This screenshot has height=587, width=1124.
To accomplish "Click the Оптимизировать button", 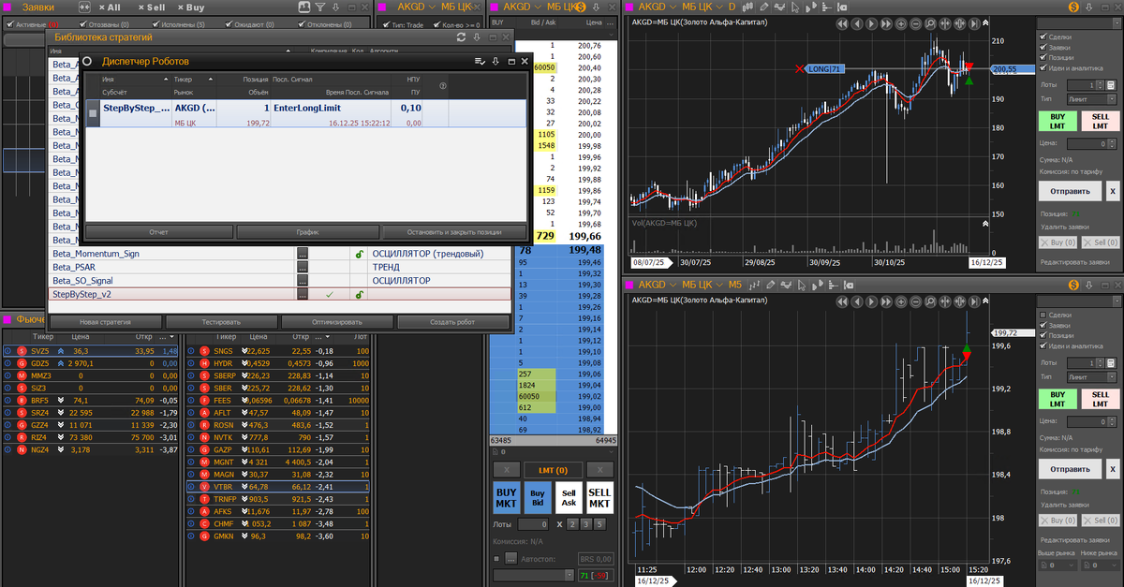I will point(338,321).
